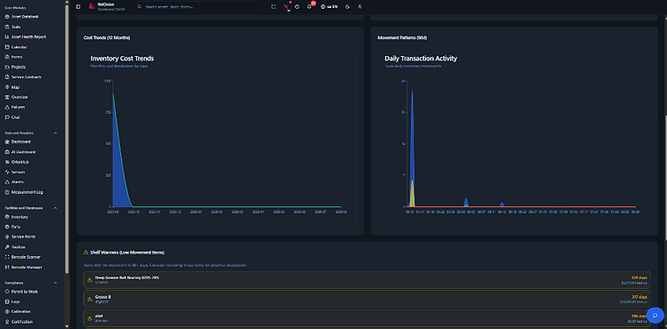
Task: Select the Grease B shelf warmer row
Action: [x=367, y=299]
